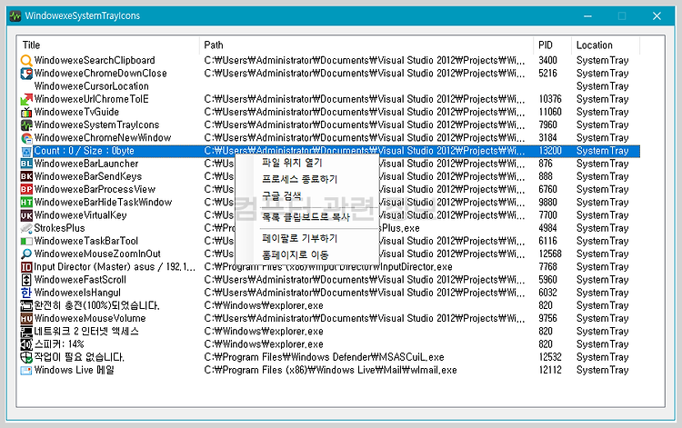Select 페이팔로 기부하기 menu entry
Image resolution: width=682 pixels, height=428 pixels.
pos(300,238)
